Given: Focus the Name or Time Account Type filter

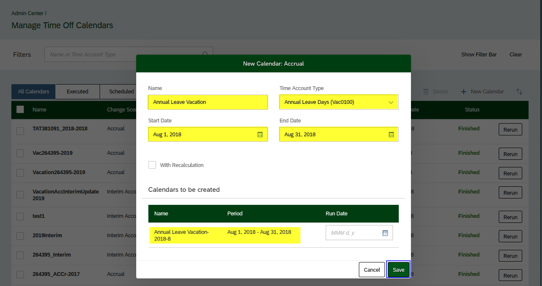Looking at the screenshot, I should 129,54.
